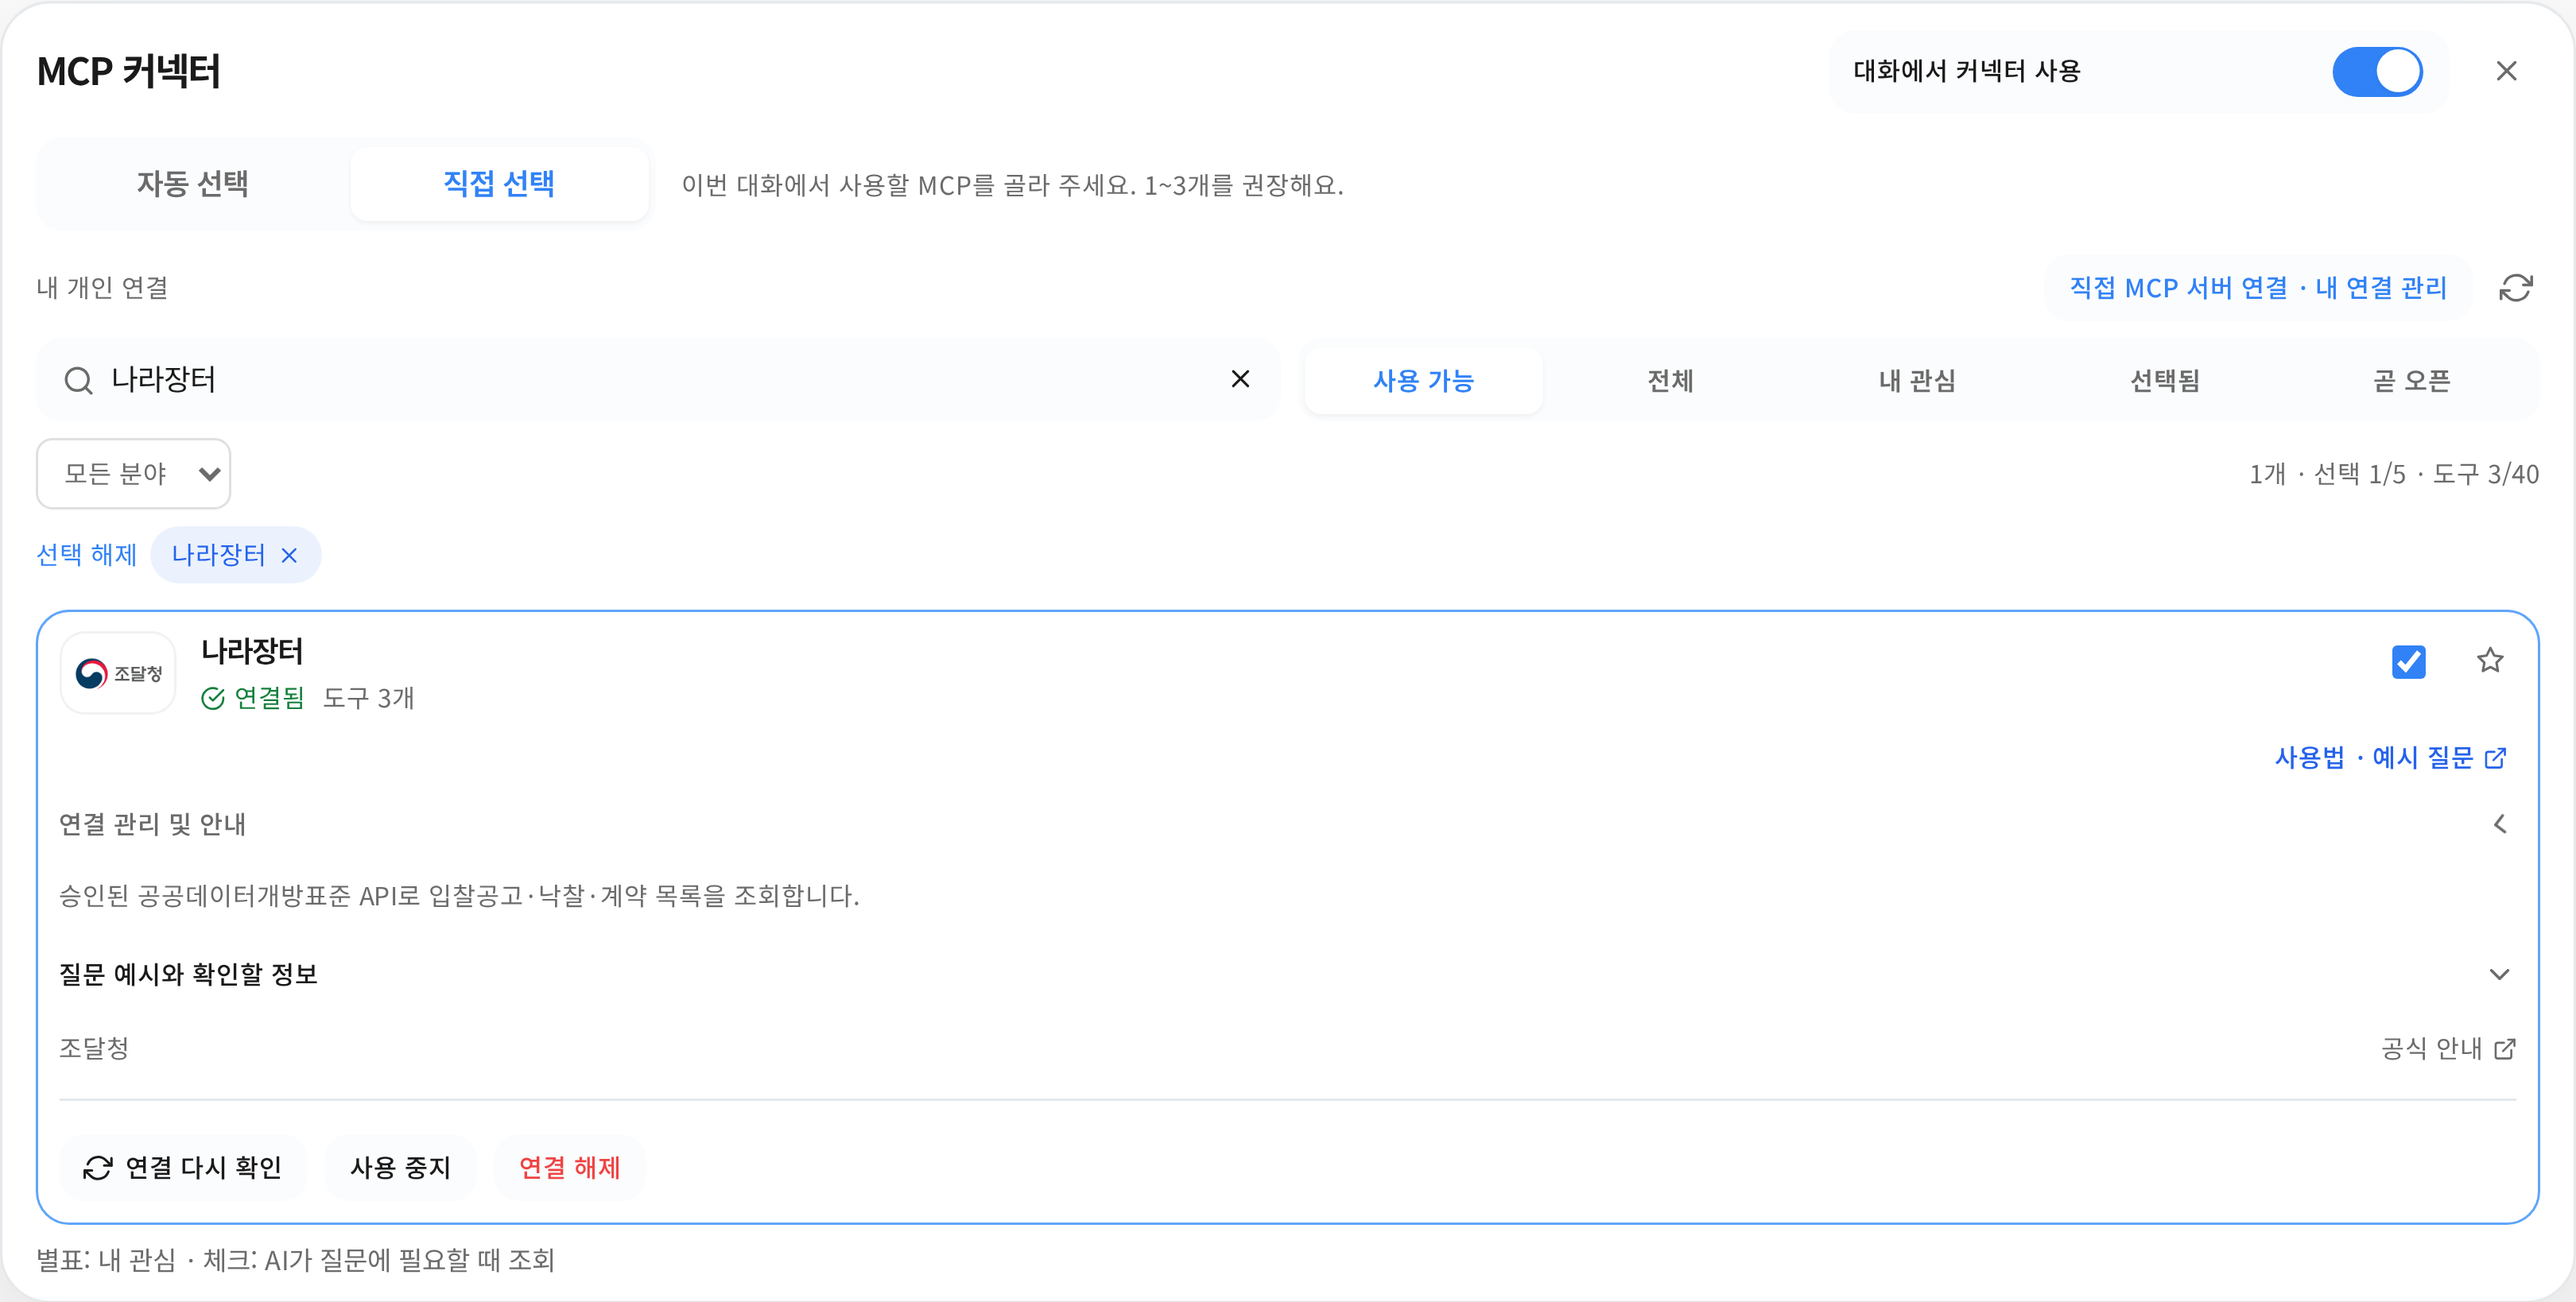
Task: Click the 연결 다시 확인 button
Action: [183, 1168]
